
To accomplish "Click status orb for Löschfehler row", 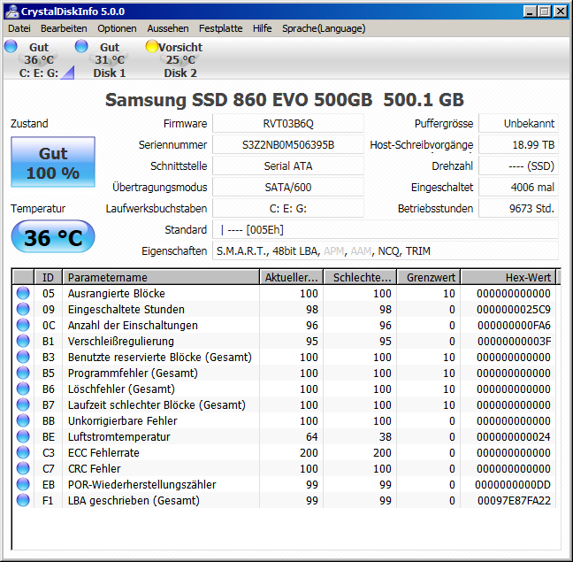I will (23, 389).
